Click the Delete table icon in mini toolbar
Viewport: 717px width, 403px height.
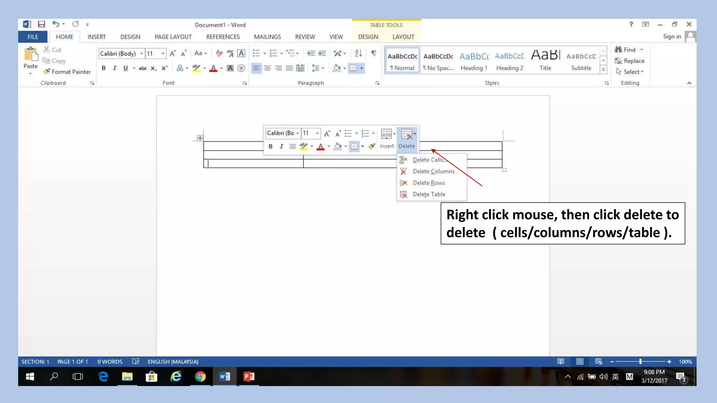[407, 134]
